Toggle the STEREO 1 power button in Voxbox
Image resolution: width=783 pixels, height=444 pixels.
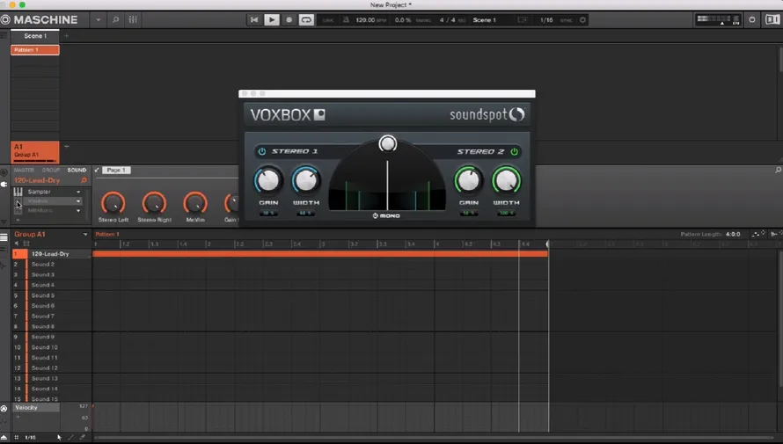click(262, 151)
